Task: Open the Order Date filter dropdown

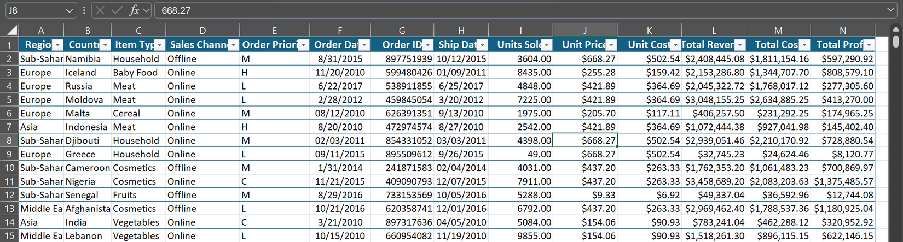Action: (x=364, y=45)
